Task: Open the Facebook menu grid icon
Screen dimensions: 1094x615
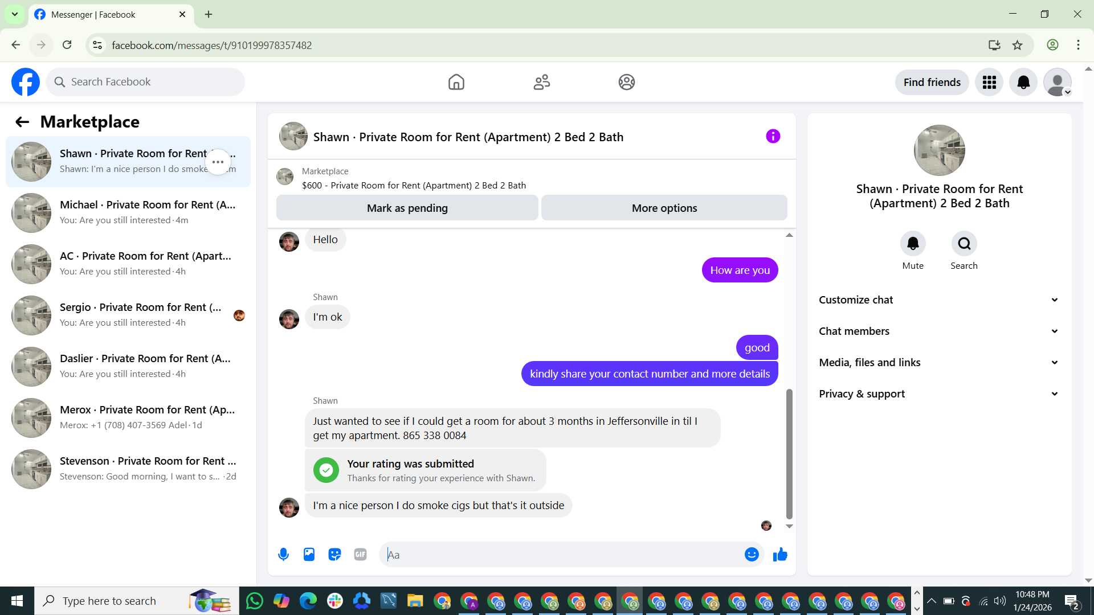Action: pos(989,82)
